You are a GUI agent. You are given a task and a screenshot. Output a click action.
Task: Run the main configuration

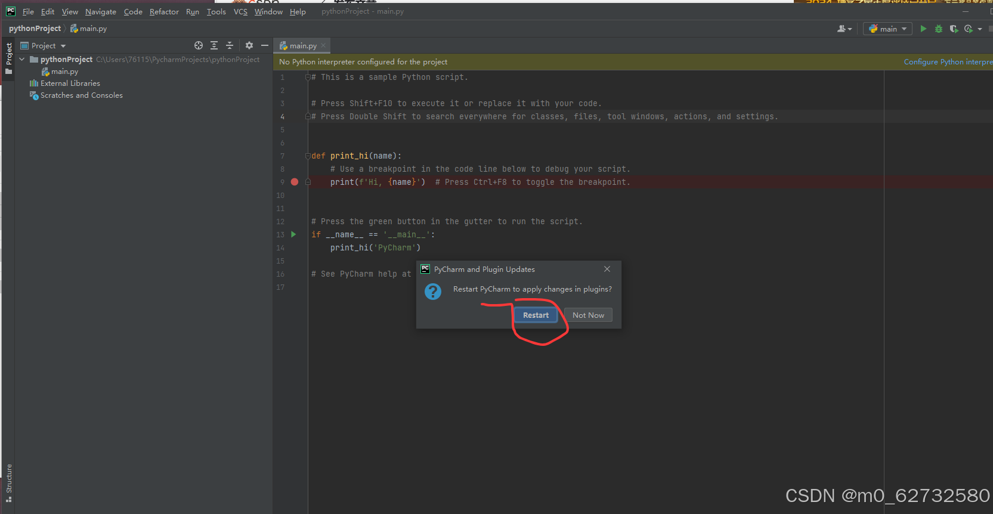click(x=923, y=29)
